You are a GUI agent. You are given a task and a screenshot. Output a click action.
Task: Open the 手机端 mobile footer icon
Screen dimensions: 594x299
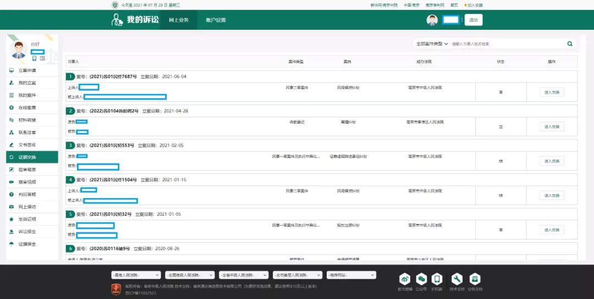pyautogui.click(x=437, y=279)
